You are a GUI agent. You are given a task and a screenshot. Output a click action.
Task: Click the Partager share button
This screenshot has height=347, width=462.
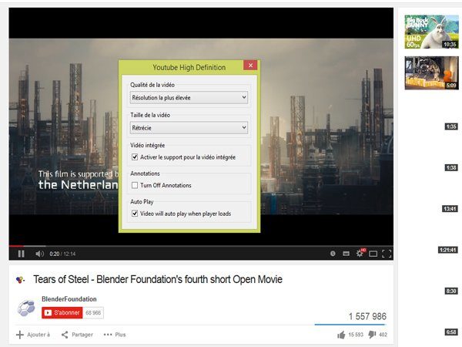tap(77, 335)
